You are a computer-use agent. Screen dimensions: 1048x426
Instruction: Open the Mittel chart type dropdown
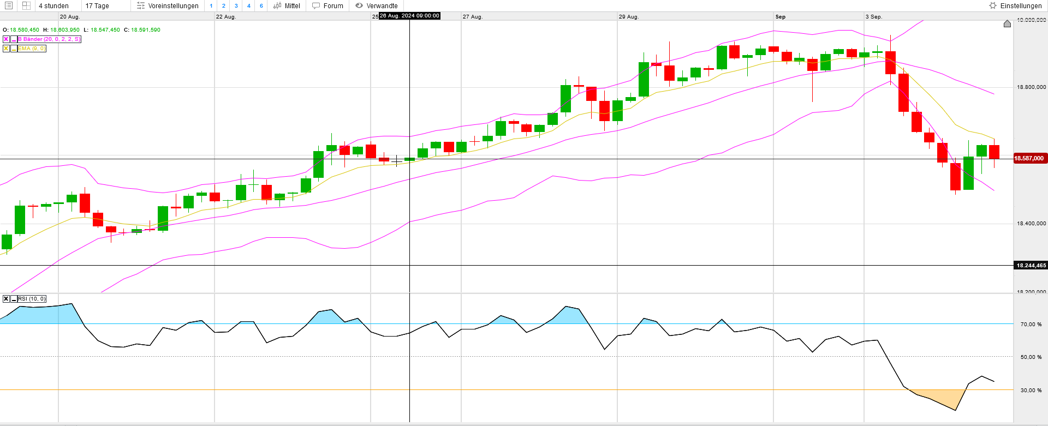point(287,6)
